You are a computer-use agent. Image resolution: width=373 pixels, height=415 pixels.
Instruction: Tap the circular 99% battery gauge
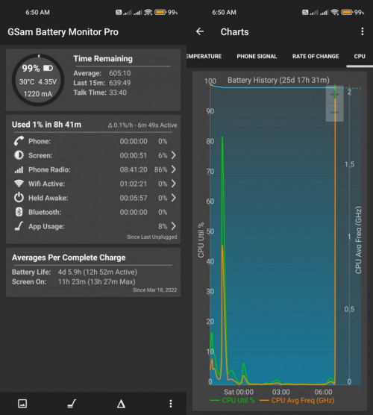click(x=38, y=80)
